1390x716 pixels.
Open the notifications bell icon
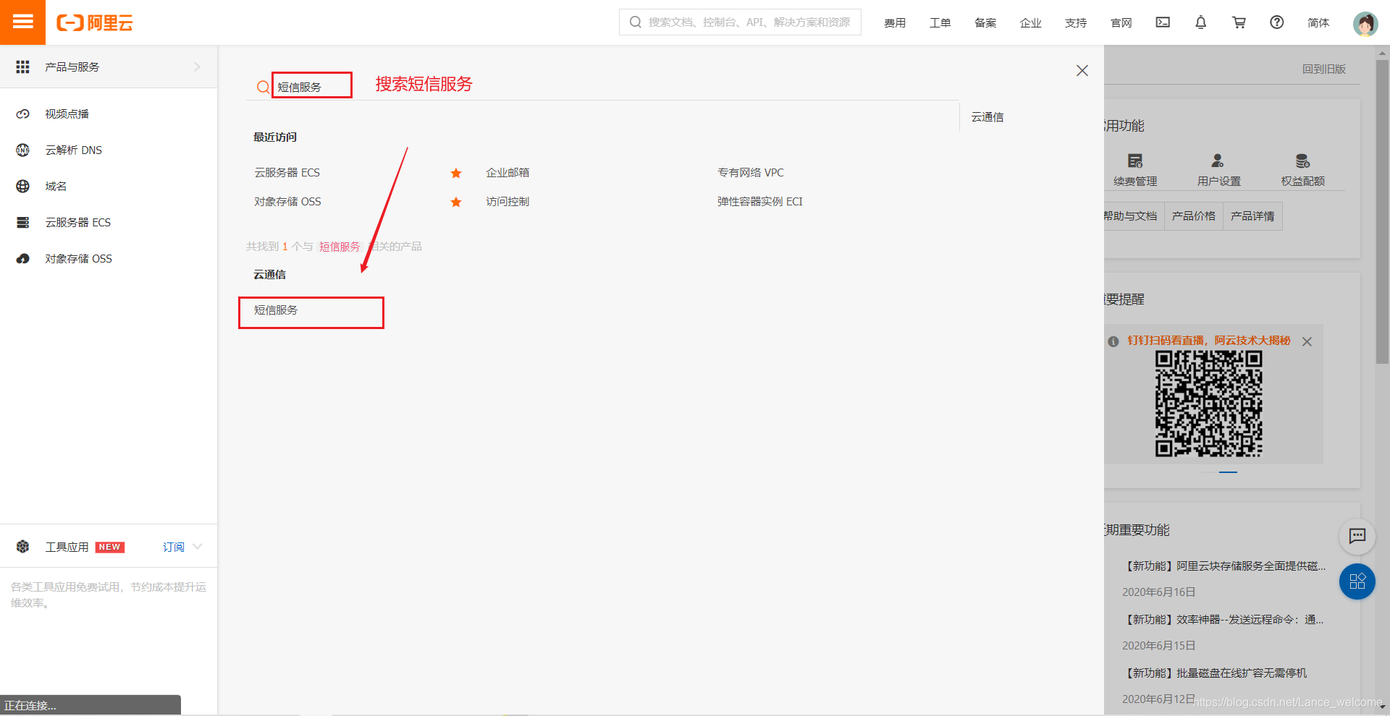click(x=1200, y=22)
